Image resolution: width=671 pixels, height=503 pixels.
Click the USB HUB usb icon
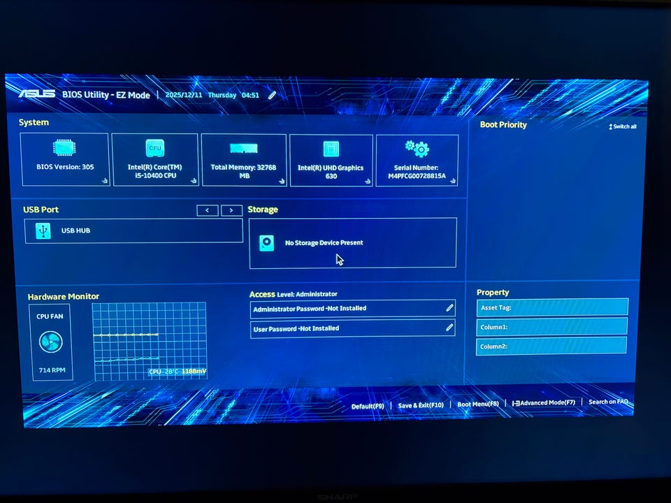pyautogui.click(x=43, y=231)
